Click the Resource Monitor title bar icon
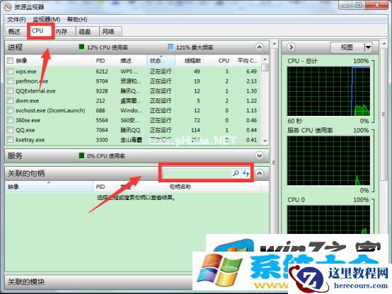This screenshot has width=392, height=294. tap(8, 7)
